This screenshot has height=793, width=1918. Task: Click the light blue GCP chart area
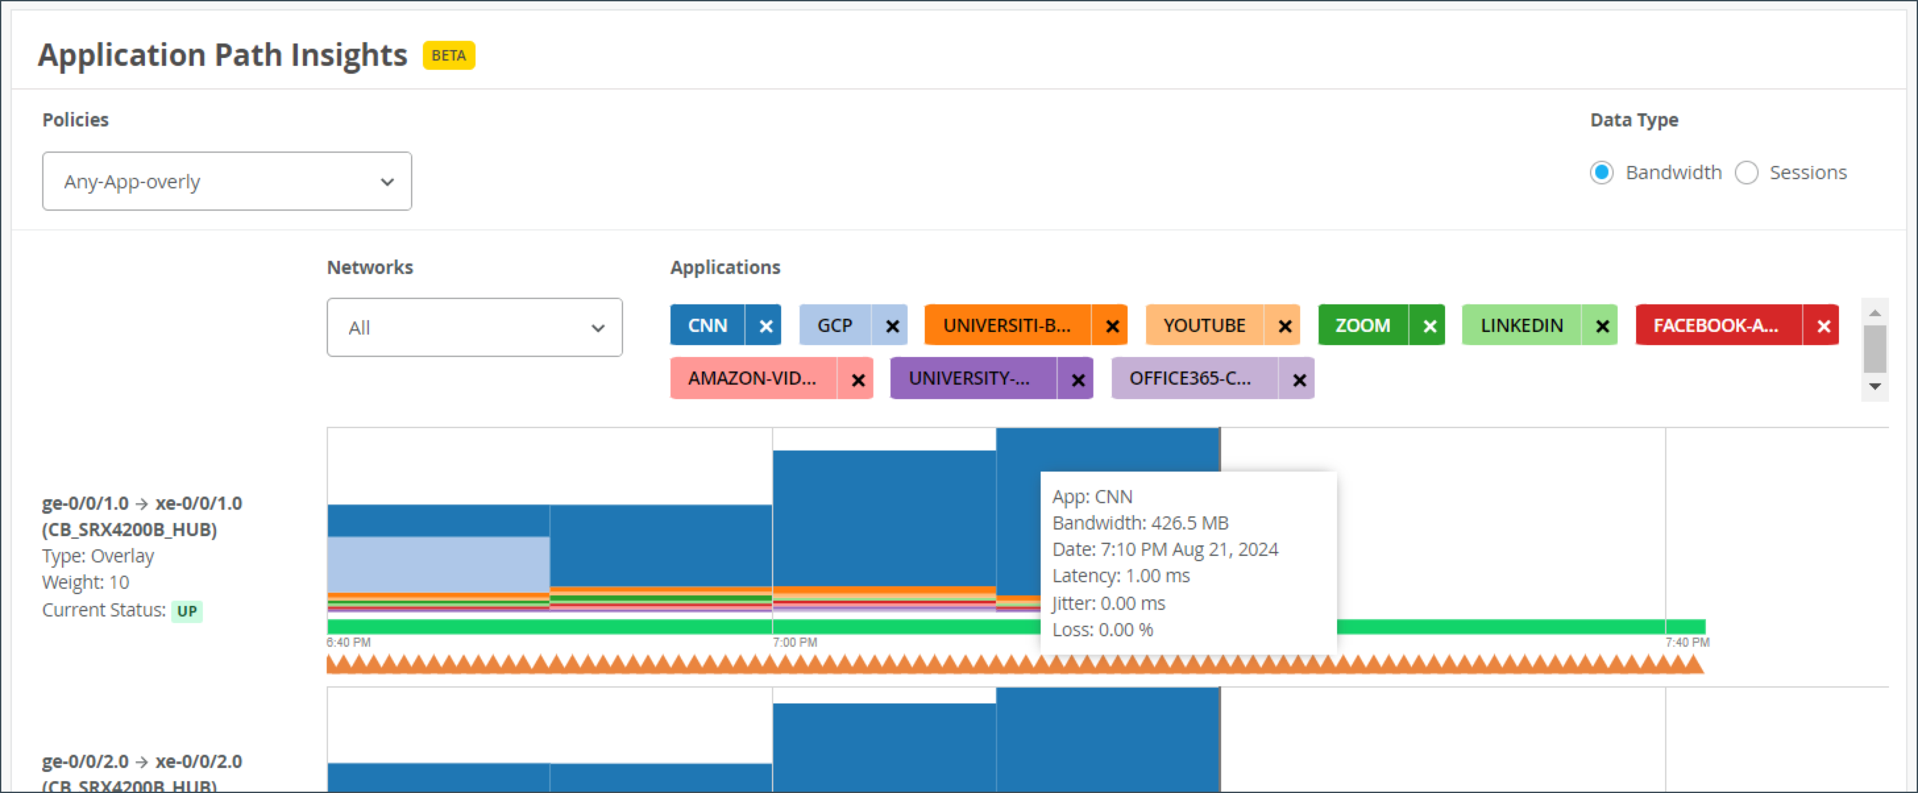pos(438,564)
